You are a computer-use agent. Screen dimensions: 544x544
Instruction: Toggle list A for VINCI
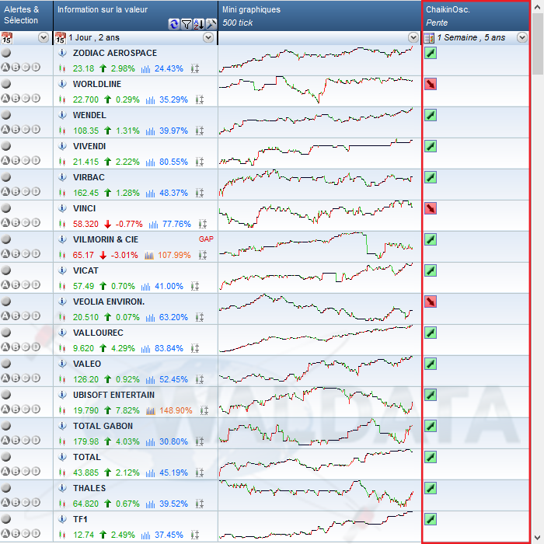[x=5, y=223]
